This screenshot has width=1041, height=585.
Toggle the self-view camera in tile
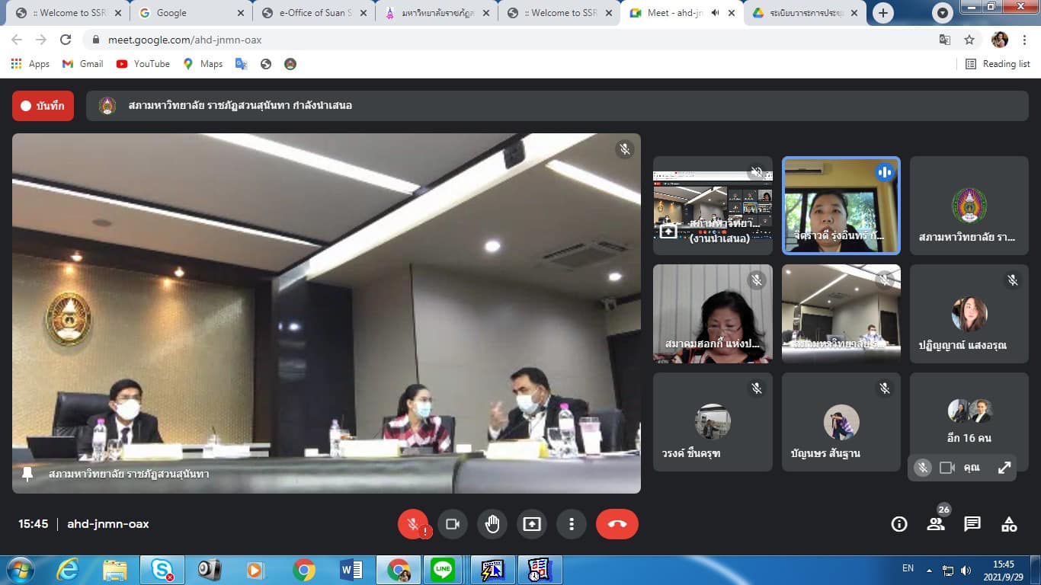947,468
